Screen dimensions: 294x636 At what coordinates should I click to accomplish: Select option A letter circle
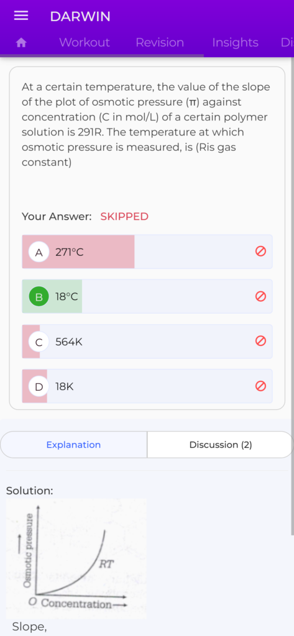coord(39,252)
